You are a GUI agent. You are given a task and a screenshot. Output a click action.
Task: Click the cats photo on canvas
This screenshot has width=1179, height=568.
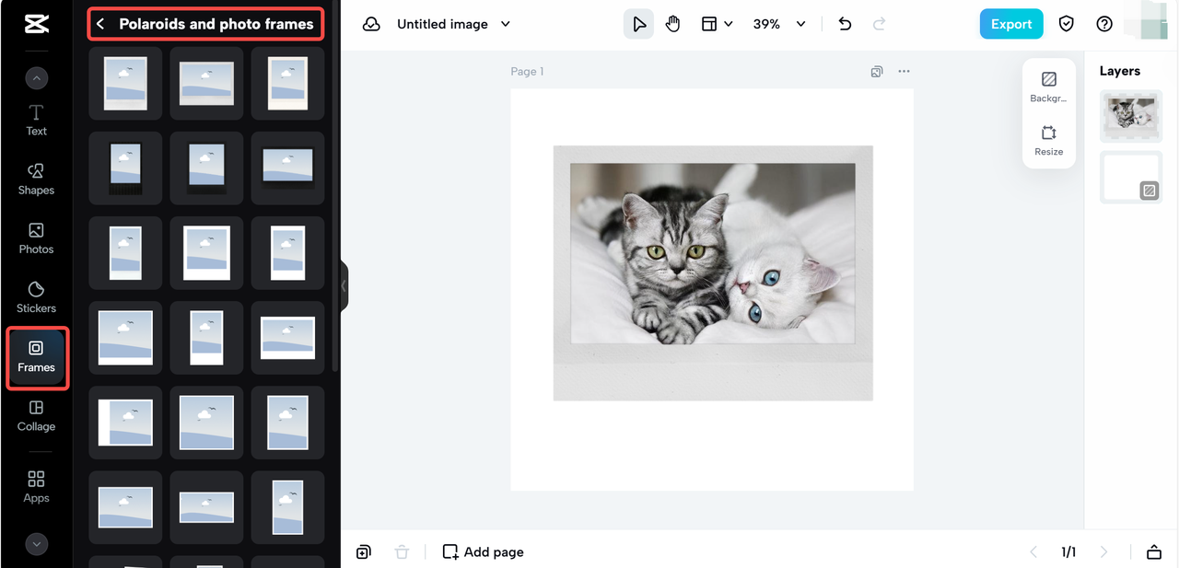(x=712, y=253)
